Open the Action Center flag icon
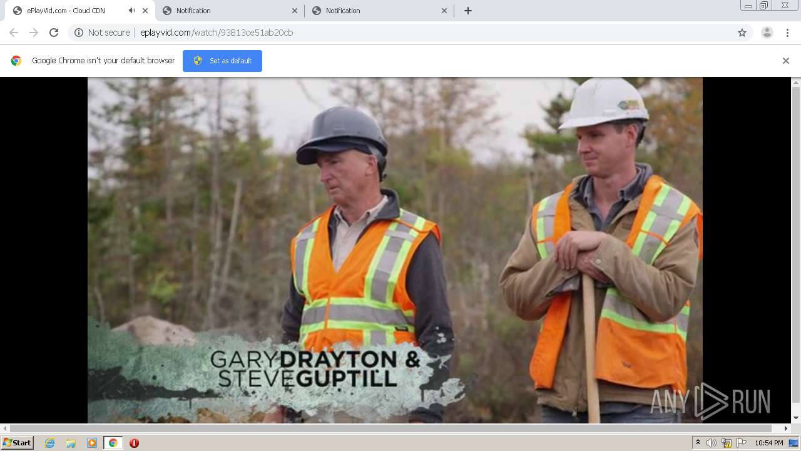 point(740,443)
